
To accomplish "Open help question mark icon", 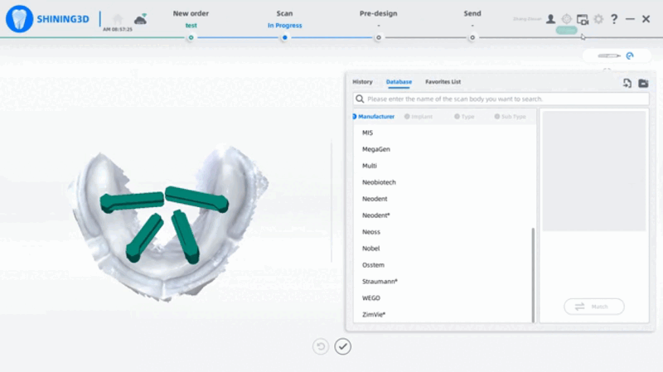I will pyautogui.click(x=614, y=19).
